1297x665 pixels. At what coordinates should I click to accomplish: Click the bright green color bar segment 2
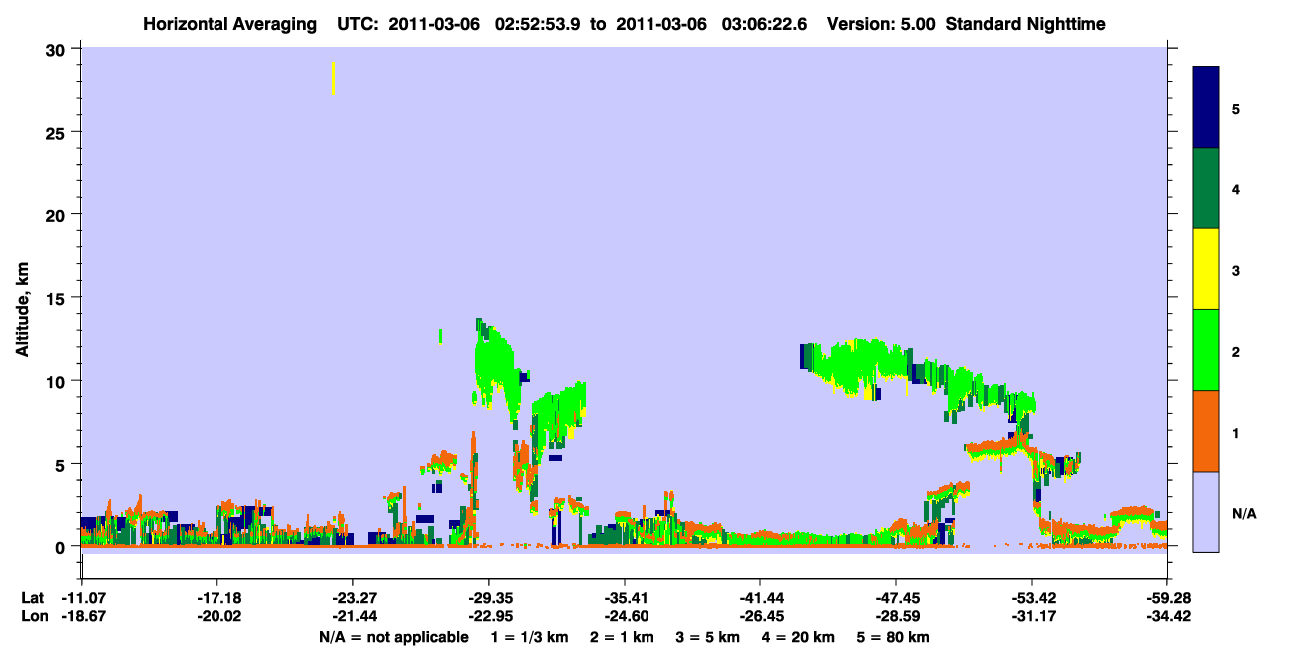[1206, 350]
